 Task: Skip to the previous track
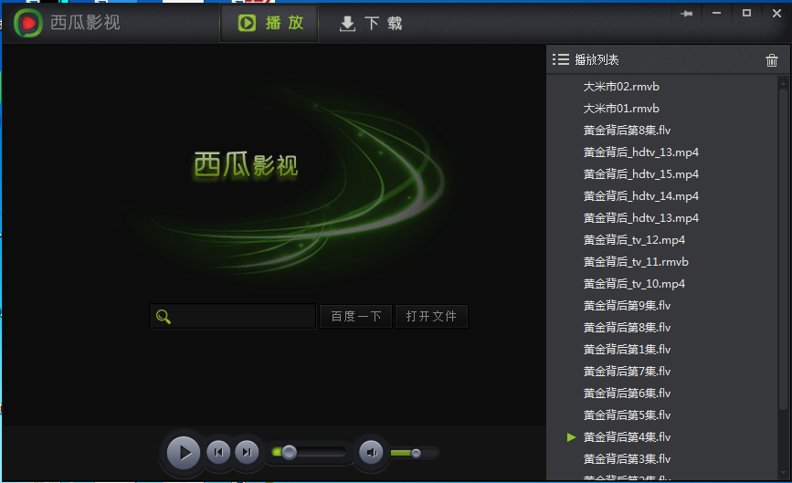tap(218, 452)
